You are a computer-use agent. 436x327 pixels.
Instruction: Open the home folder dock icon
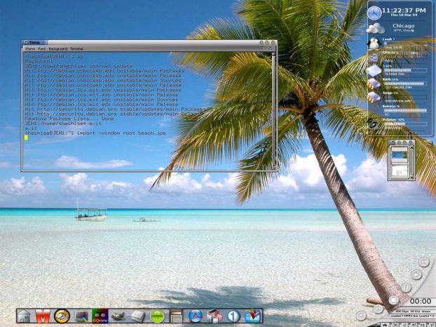[x=25, y=316]
